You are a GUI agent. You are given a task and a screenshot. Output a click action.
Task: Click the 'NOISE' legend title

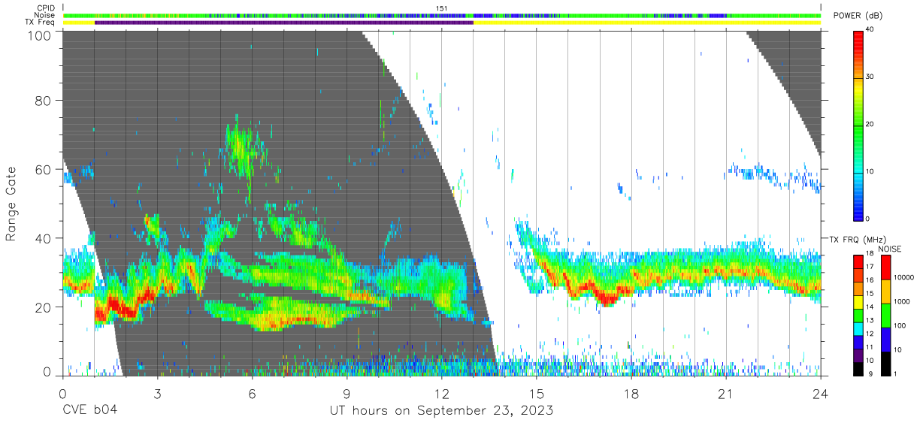click(889, 249)
